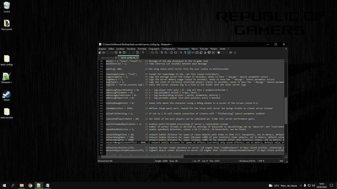337x189 pixels.
Task: Open the Configurações menu
Action: [168, 49]
